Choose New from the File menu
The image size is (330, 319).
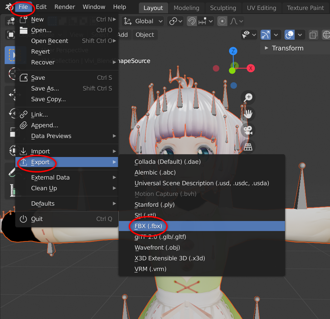[67, 19]
